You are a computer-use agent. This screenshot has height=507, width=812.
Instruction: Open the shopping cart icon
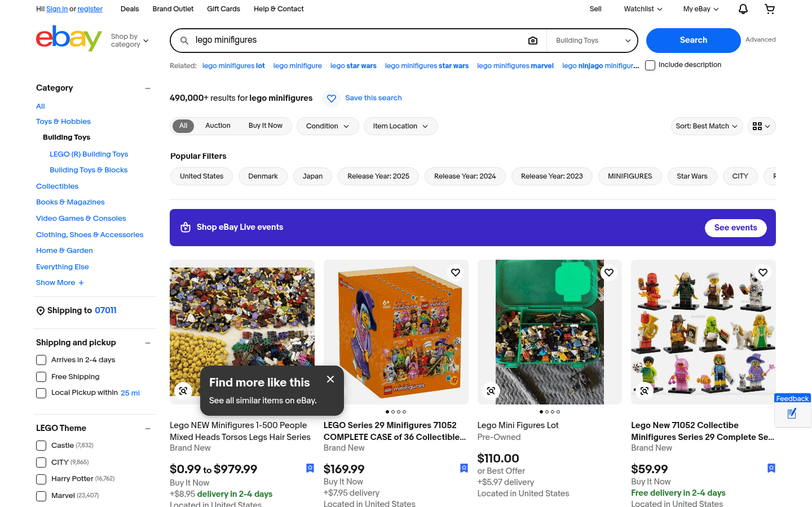pos(770,9)
